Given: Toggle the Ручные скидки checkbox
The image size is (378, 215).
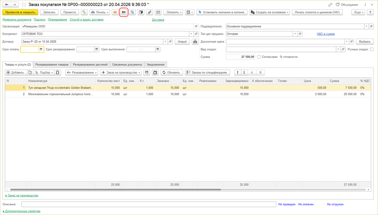Looking at the screenshot, I should tap(372, 49).
